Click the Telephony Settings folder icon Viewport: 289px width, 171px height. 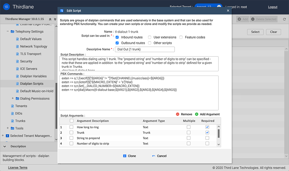(12, 32)
